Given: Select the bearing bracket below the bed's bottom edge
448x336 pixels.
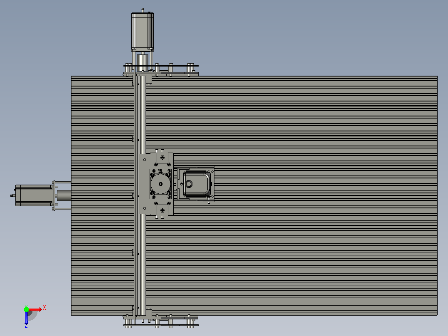Looking at the screenshot, I should pos(160,321).
